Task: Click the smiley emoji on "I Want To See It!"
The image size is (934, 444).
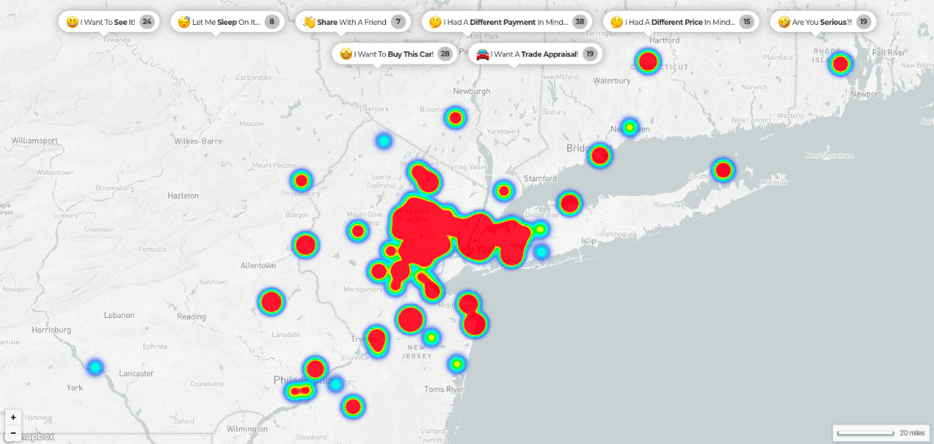Action: click(72, 22)
